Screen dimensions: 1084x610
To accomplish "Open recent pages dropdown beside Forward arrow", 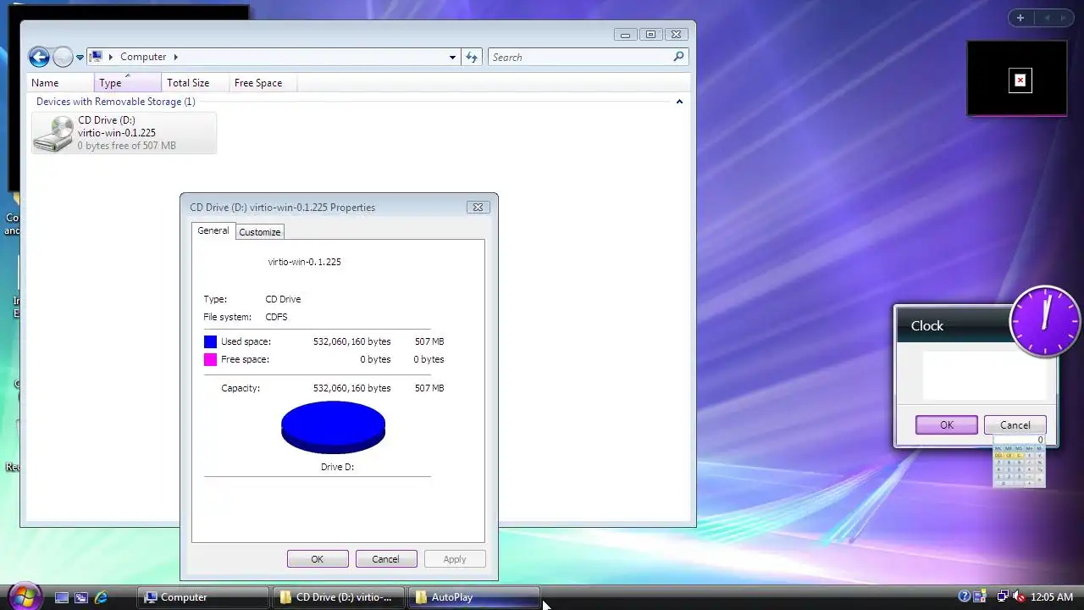I will [80, 58].
